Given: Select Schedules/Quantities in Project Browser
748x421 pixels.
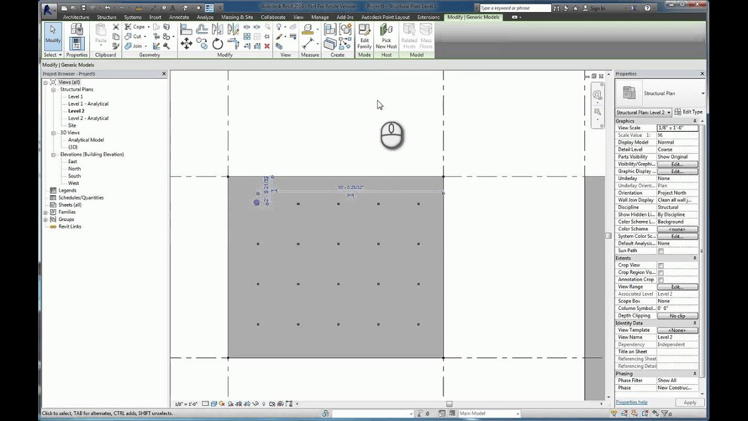Looking at the screenshot, I should point(81,198).
